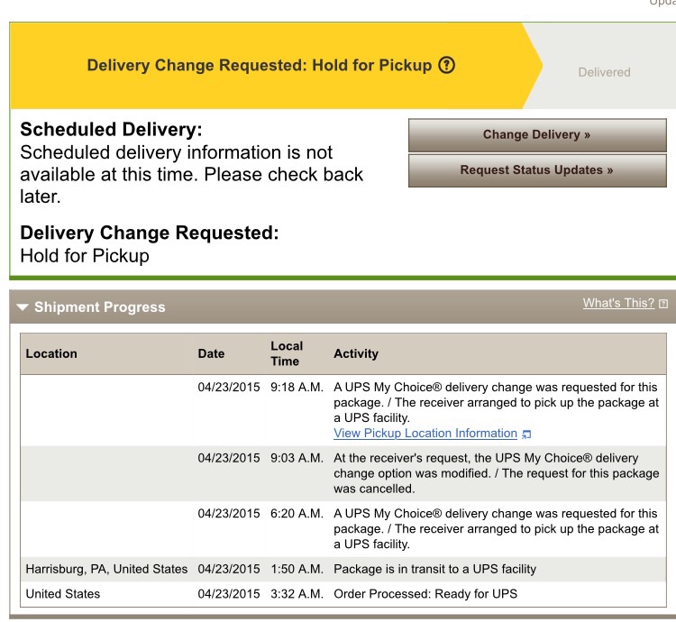
Task: Open the What's This? help link
Action: click(618, 303)
